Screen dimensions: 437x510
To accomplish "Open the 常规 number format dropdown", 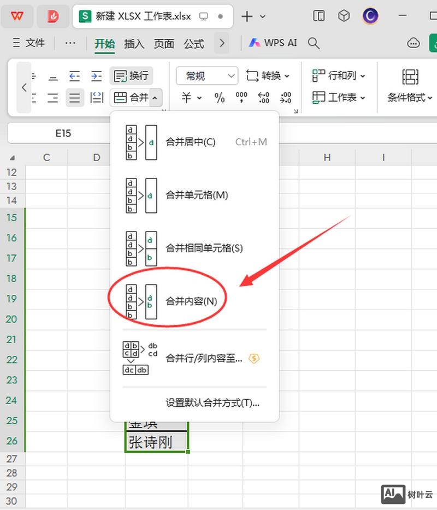I will [x=206, y=75].
